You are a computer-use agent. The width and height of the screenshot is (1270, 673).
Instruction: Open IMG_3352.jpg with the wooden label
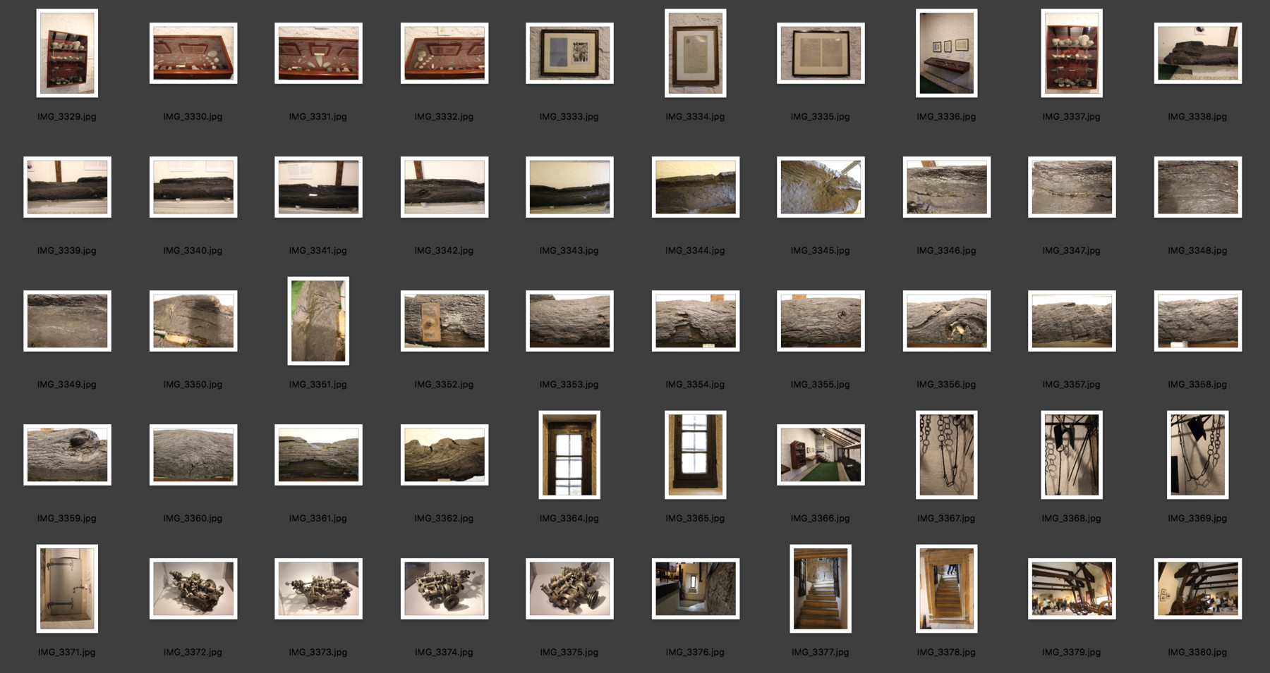(444, 321)
